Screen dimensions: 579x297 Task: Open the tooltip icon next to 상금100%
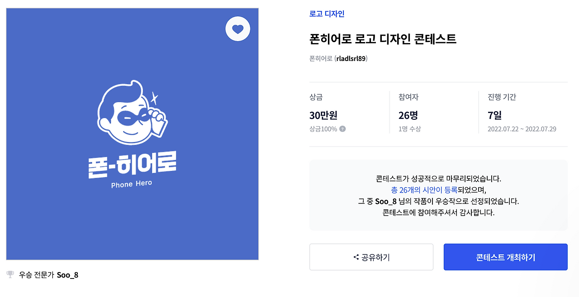click(342, 128)
